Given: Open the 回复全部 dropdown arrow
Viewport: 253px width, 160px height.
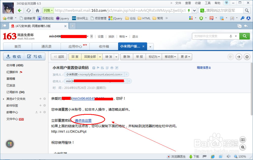Looking at the screenshot, I should click(100, 57).
